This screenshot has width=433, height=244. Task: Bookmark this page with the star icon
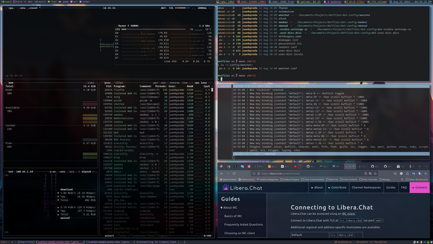375,174
